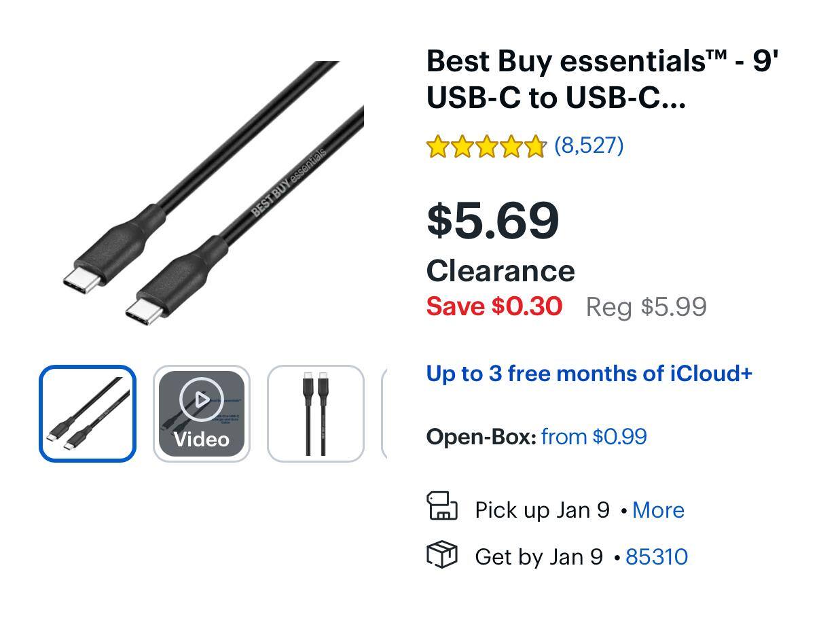Select the partially visible fourth thumbnail
Screen dimensions: 819x623
point(384,414)
